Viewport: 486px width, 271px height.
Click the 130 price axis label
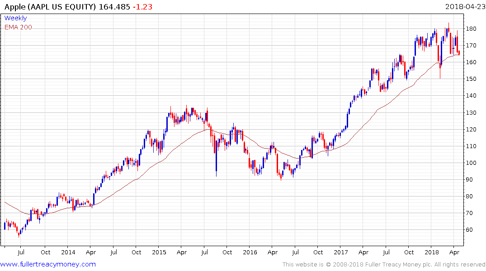(471, 113)
